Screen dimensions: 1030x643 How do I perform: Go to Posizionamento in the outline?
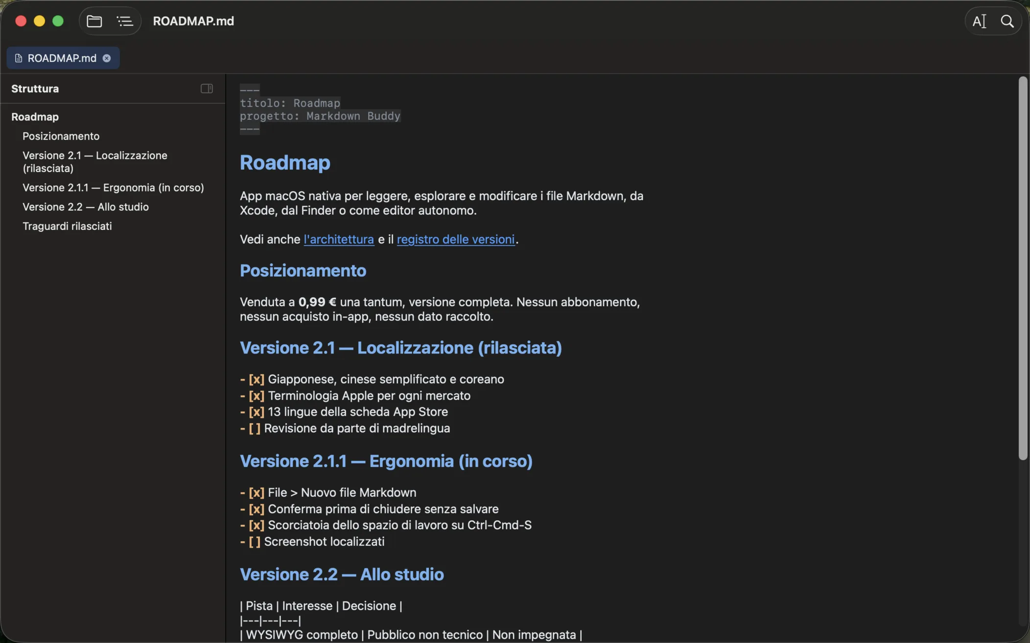pyautogui.click(x=61, y=136)
